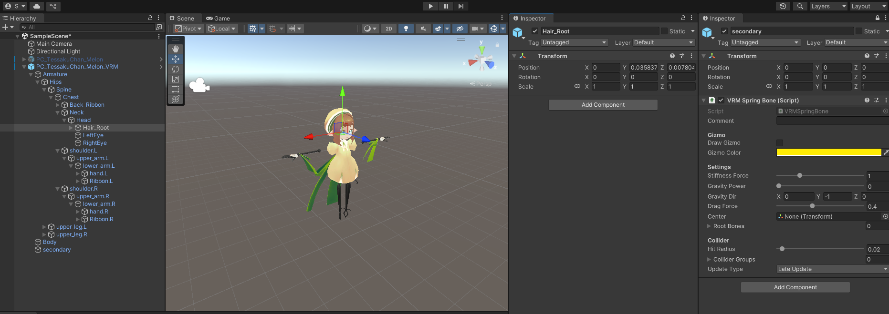Expand the Root Bones list
The image size is (889, 314).
pos(709,226)
